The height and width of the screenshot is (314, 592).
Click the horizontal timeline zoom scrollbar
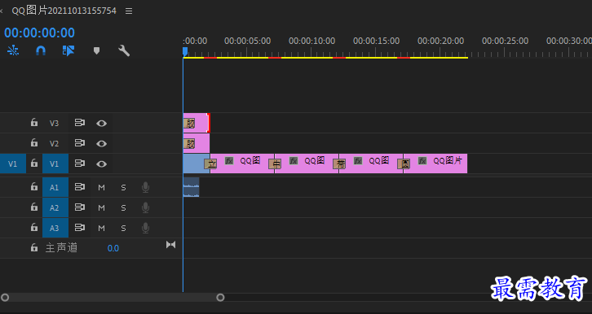pos(113,298)
